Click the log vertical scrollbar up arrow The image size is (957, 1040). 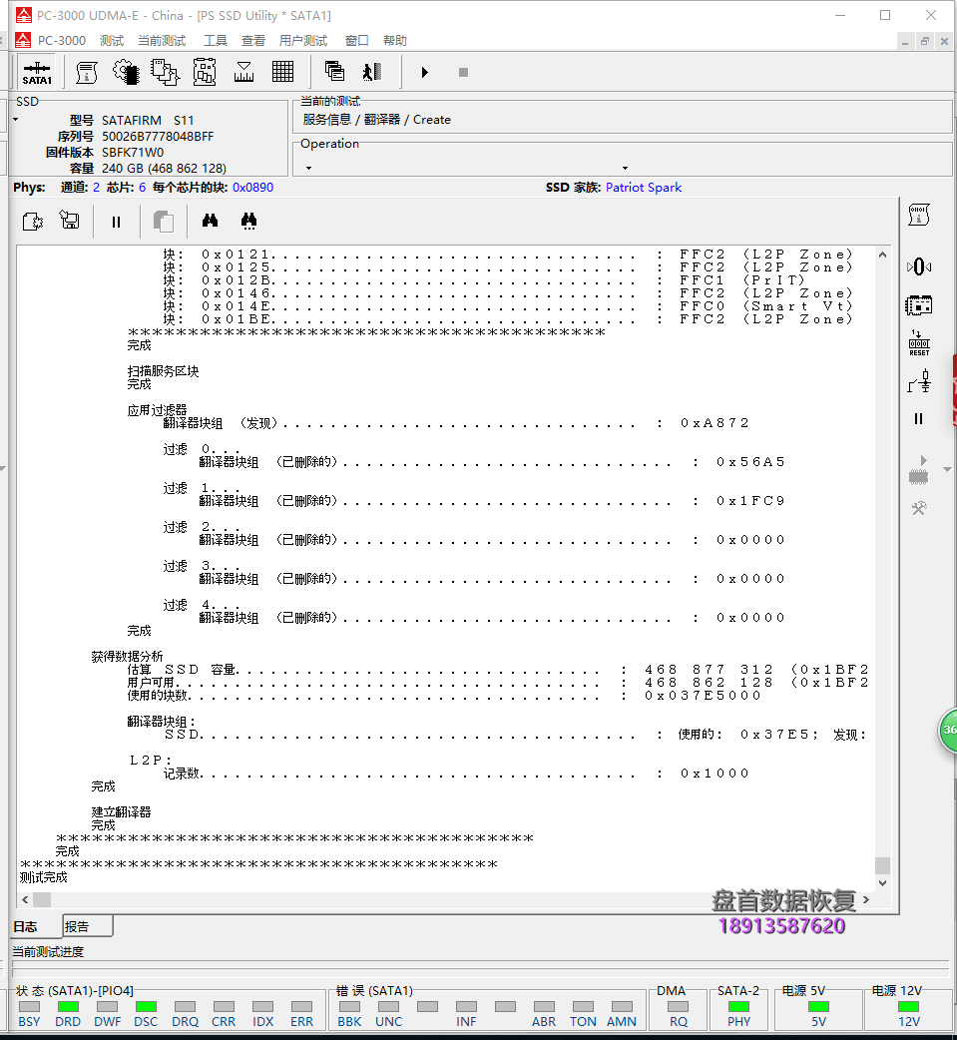click(882, 255)
